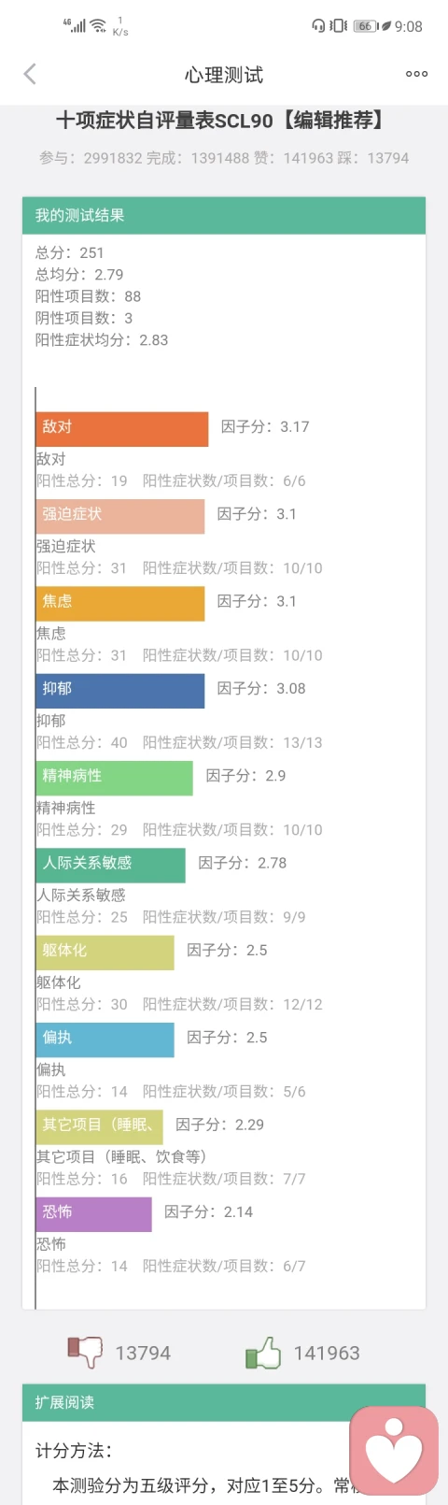Image resolution: width=448 pixels, height=1505 pixels.
Task: Click the like count 141963
Action: click(327, 1353)
